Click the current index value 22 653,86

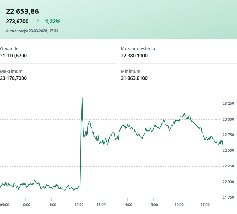coord(22,11)
